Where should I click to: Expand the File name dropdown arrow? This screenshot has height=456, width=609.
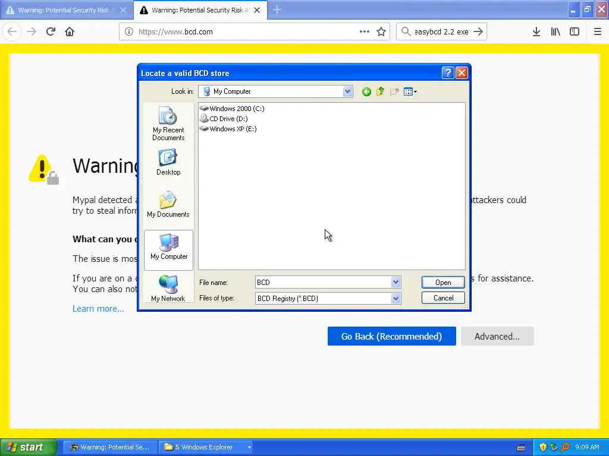point(395,282)
